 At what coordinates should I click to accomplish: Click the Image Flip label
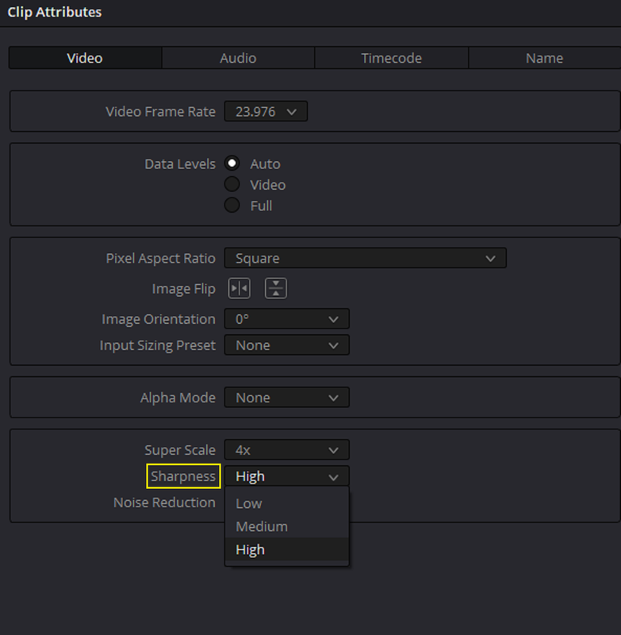(184, 289)
